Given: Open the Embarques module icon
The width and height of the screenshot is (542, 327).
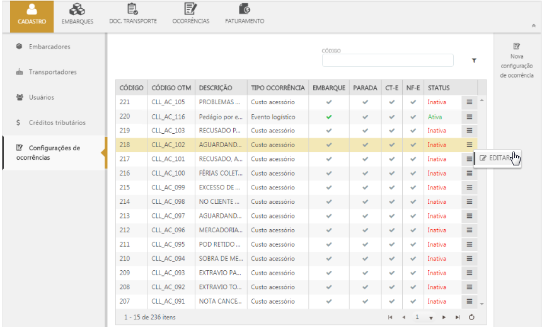Looking at the screenshot, I should pyautogui.click(x=78, y=10).
